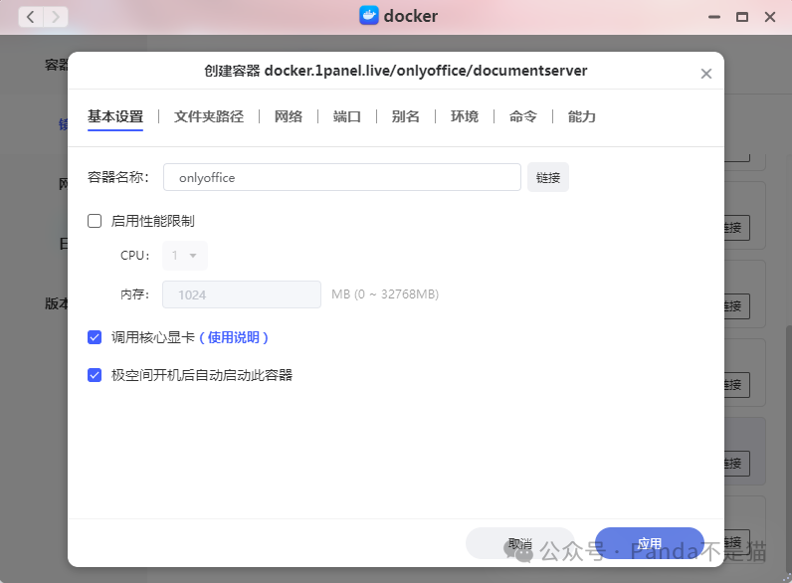
Task: Open the 命令 tab
Action: pos(522,116)
